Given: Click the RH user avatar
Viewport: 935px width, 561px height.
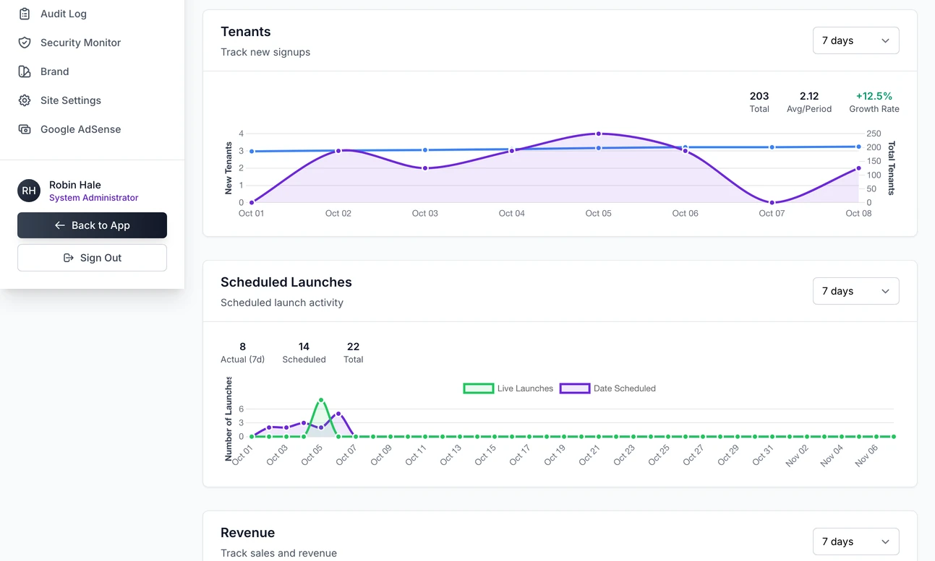Looking at the screenshot, I should click(29, 191).
